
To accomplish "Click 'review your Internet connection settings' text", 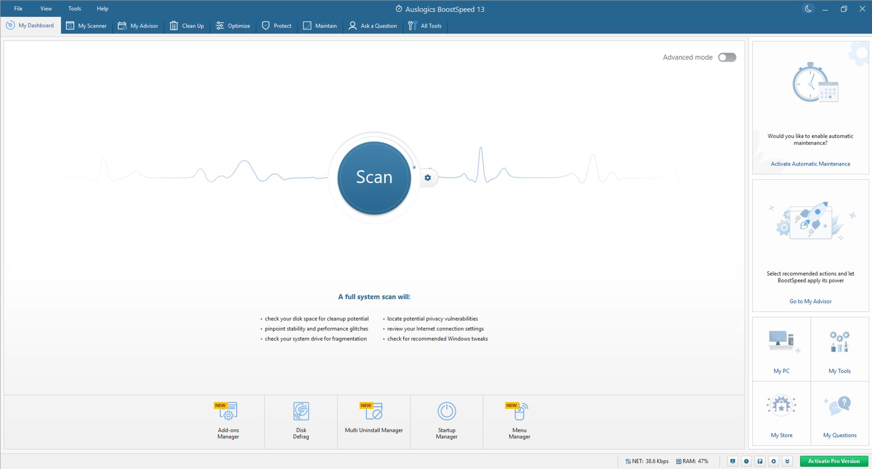I will pyautogui.click(x=436, y=329).
